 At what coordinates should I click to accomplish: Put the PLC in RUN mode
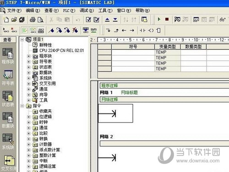click(x=159, y=19)
